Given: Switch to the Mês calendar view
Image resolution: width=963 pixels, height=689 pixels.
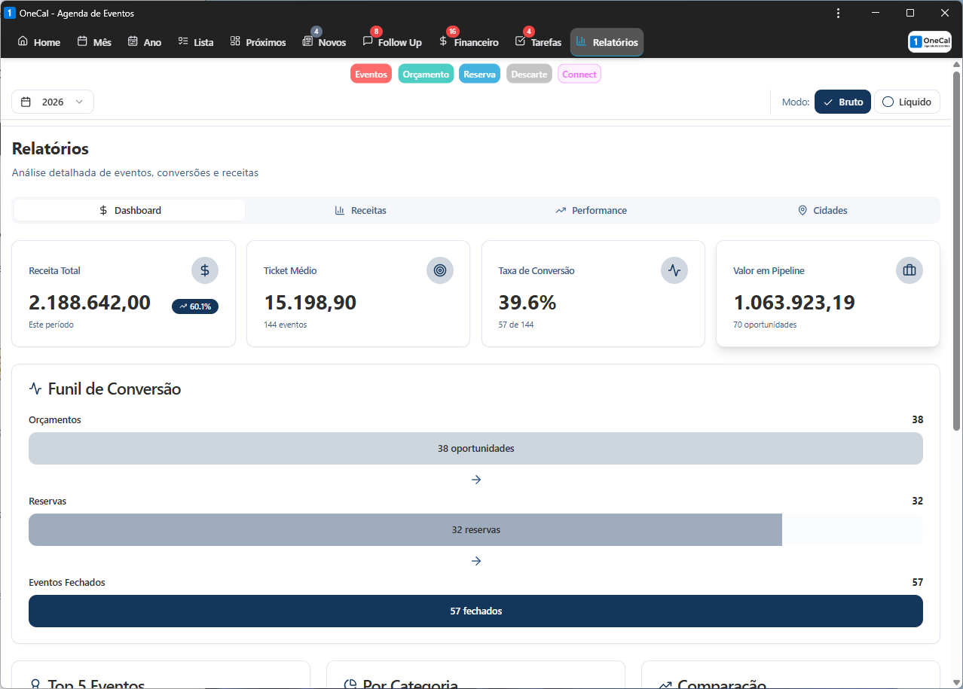Looking at the screenshot, I should [94, 42].
